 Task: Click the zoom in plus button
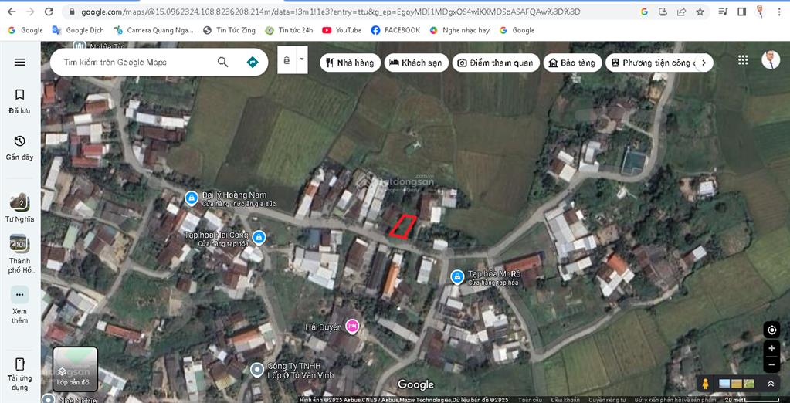point(771,349)
